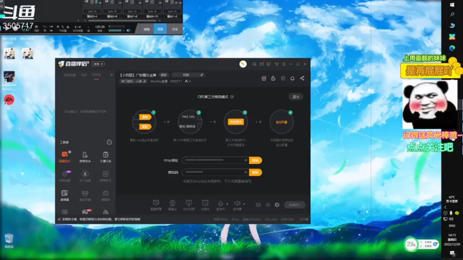Toggle the blue switch in DAW transport bar
This screenshot has width=463, height=260.
[128, 31]
